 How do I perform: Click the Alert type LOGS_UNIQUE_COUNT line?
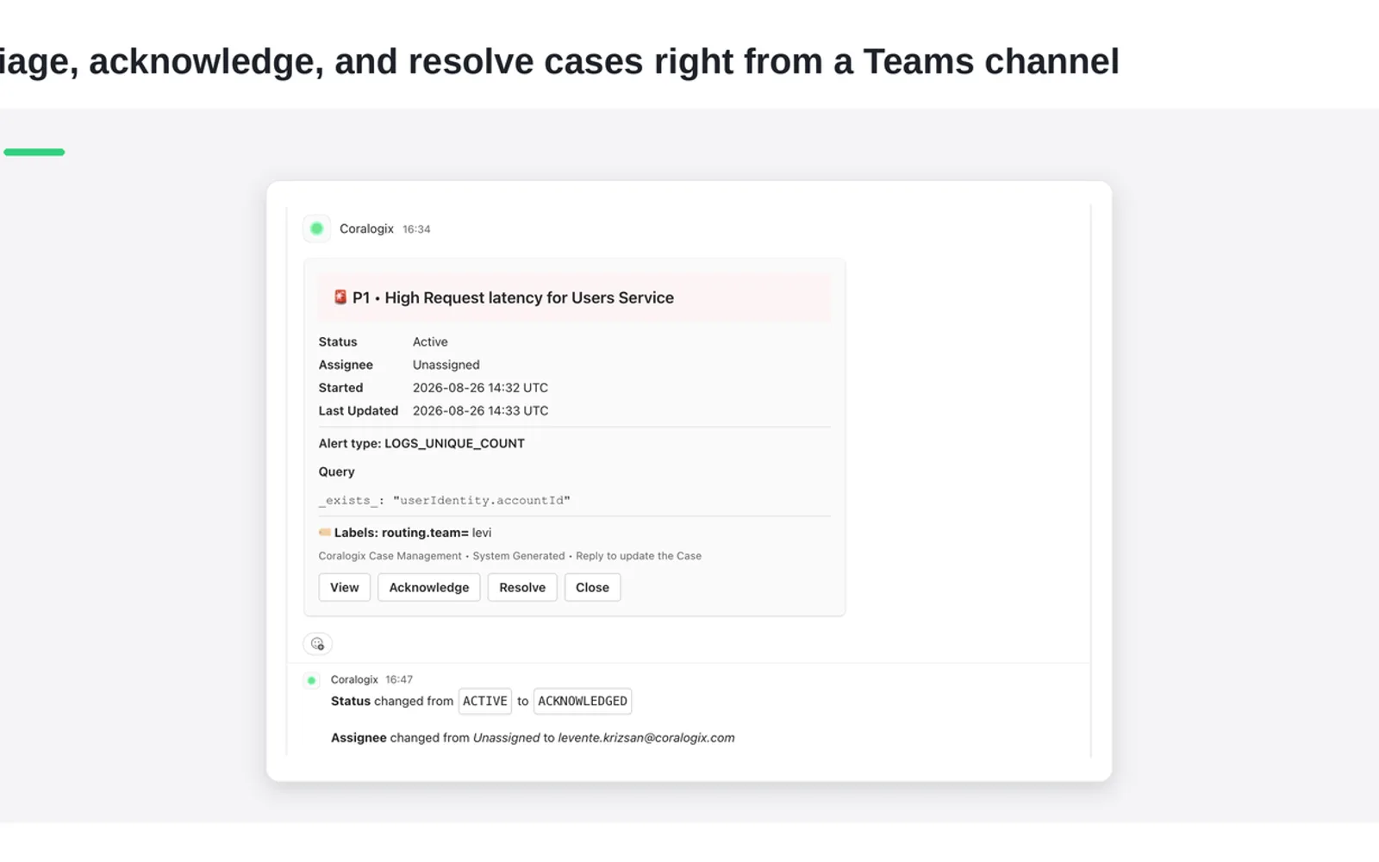(421, 443)
